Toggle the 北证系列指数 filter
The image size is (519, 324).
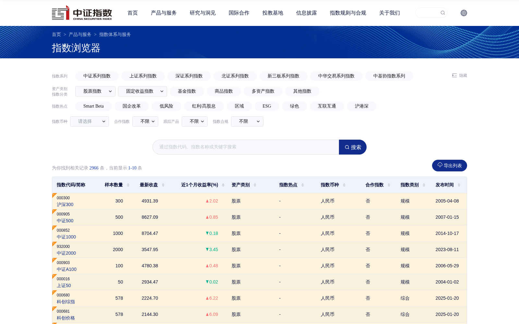click(235, 76)
